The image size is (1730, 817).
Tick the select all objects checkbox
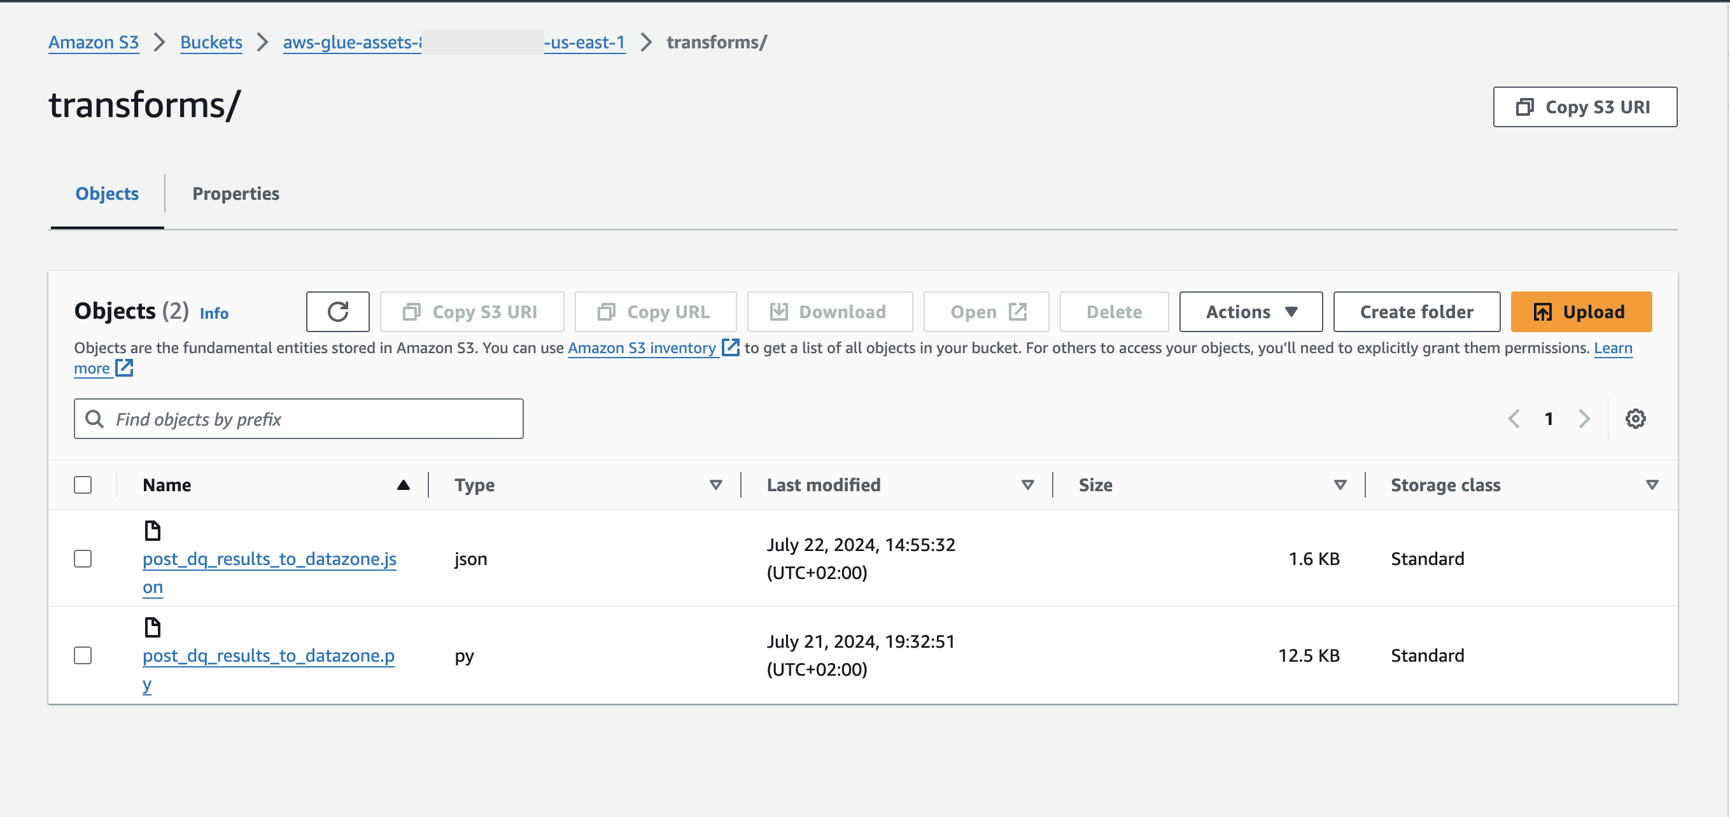click(83, 485)
